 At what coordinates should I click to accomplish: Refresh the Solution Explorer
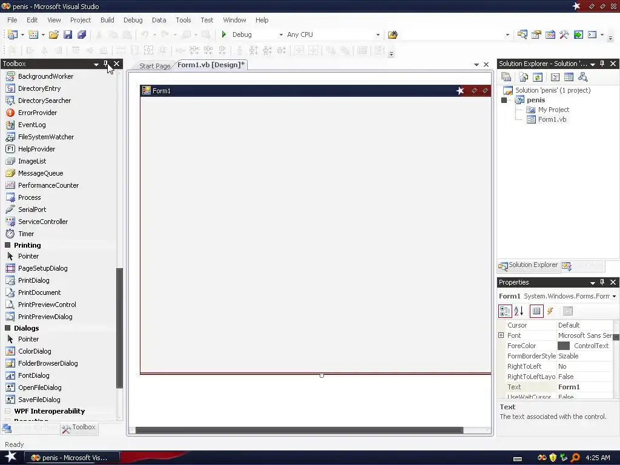[x=538, y=77]
